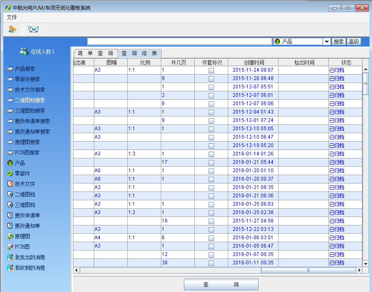The width and height of the screenshot is (372, 292).
Task: Click the table's scroll-down arrow
Action: (x=365, y=263)
